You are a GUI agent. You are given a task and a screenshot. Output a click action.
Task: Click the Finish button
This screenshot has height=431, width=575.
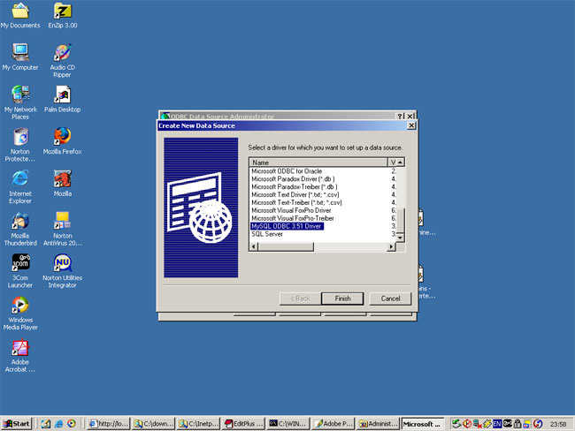tap(342, 299)
